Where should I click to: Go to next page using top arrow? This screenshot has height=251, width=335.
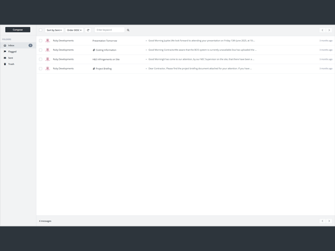click(x=329, y=30)
